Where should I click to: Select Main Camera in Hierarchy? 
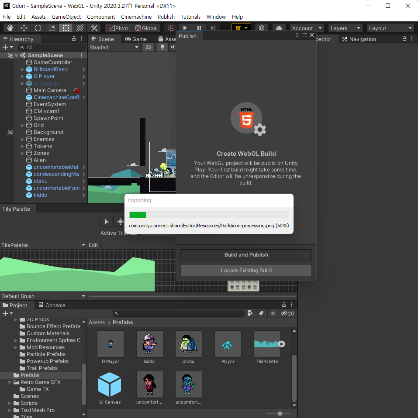[x=50, y=90]
